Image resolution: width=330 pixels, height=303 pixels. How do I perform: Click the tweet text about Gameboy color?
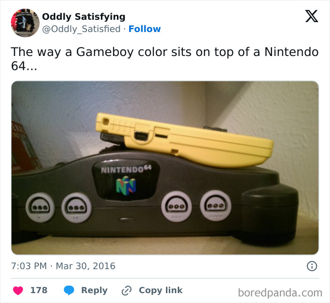click(165, 59)
